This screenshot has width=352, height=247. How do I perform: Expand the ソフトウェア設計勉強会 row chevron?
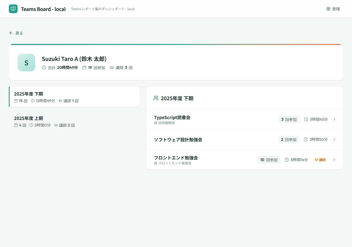334,139
